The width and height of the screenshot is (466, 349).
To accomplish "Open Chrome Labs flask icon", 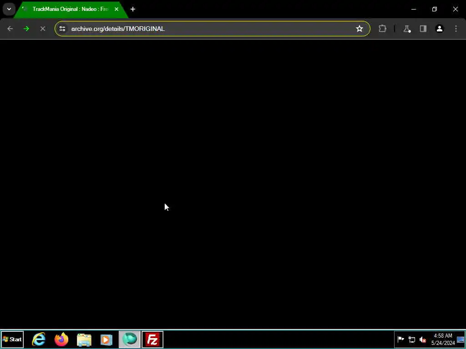I will 407,29.
